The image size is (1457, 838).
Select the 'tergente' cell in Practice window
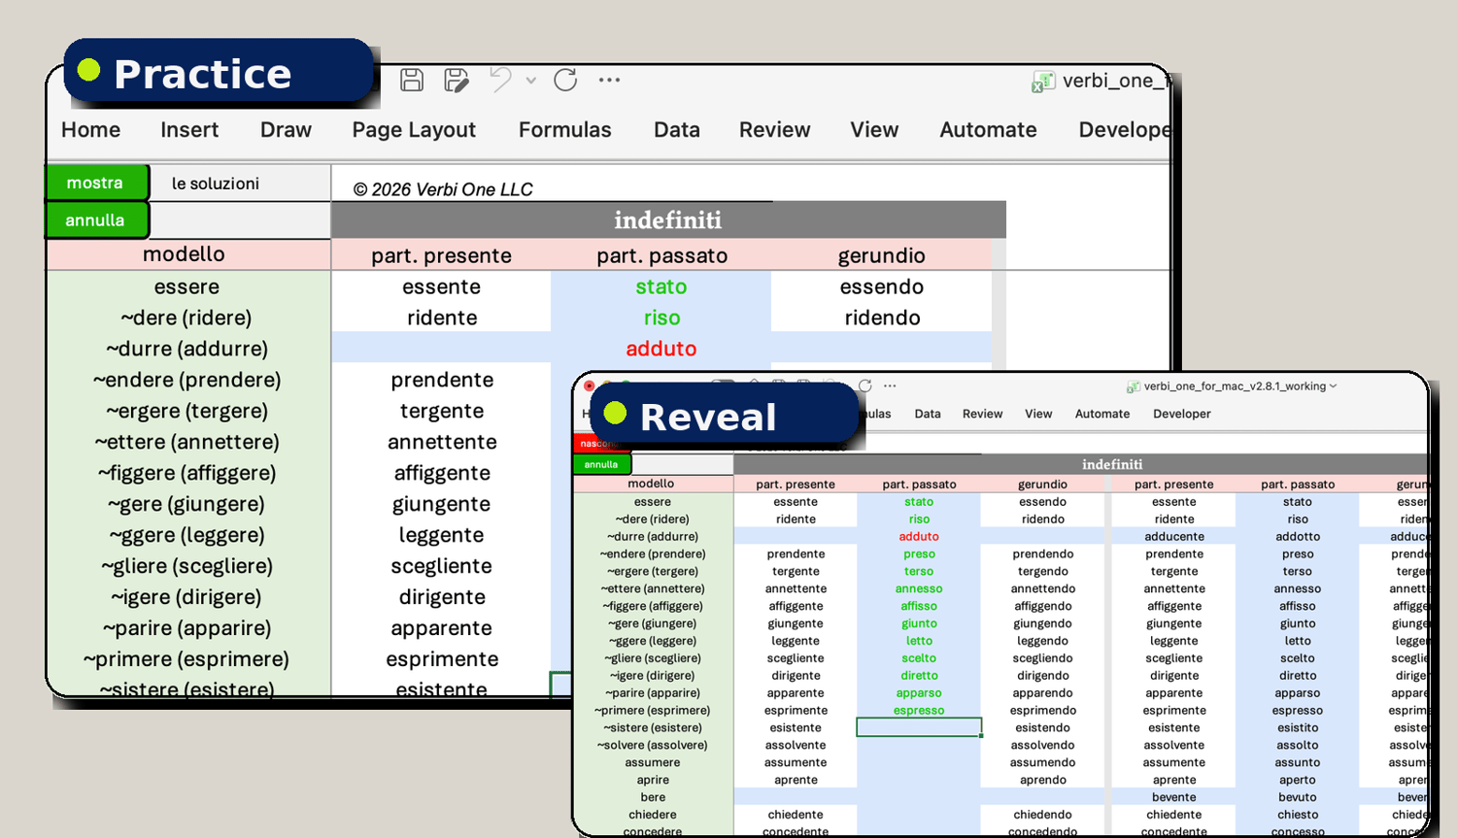[442, 411]
